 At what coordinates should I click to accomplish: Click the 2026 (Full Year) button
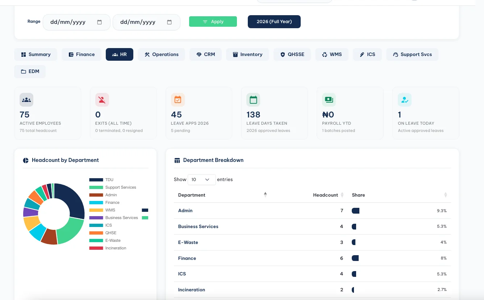coord(274,22)
